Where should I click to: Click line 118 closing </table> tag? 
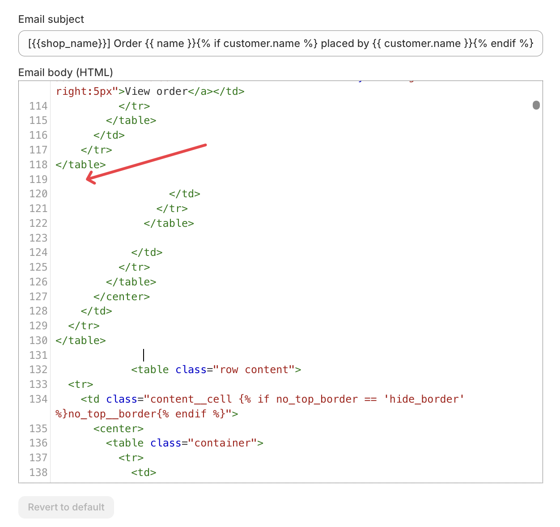[81, 165]
